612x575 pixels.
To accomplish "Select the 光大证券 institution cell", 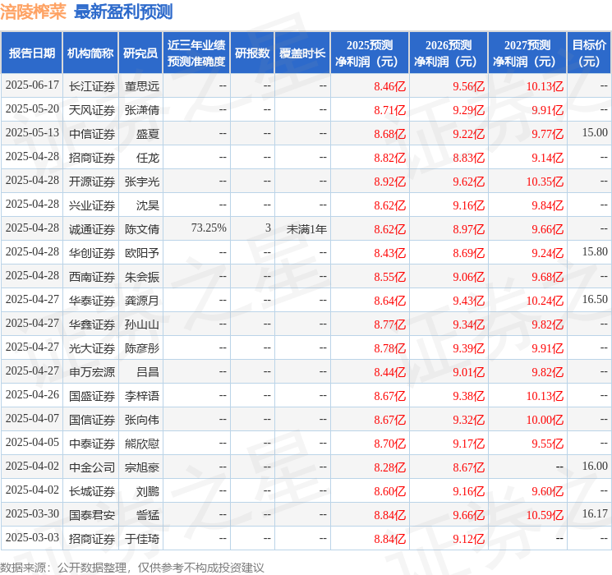I will (x=92, y=348).
